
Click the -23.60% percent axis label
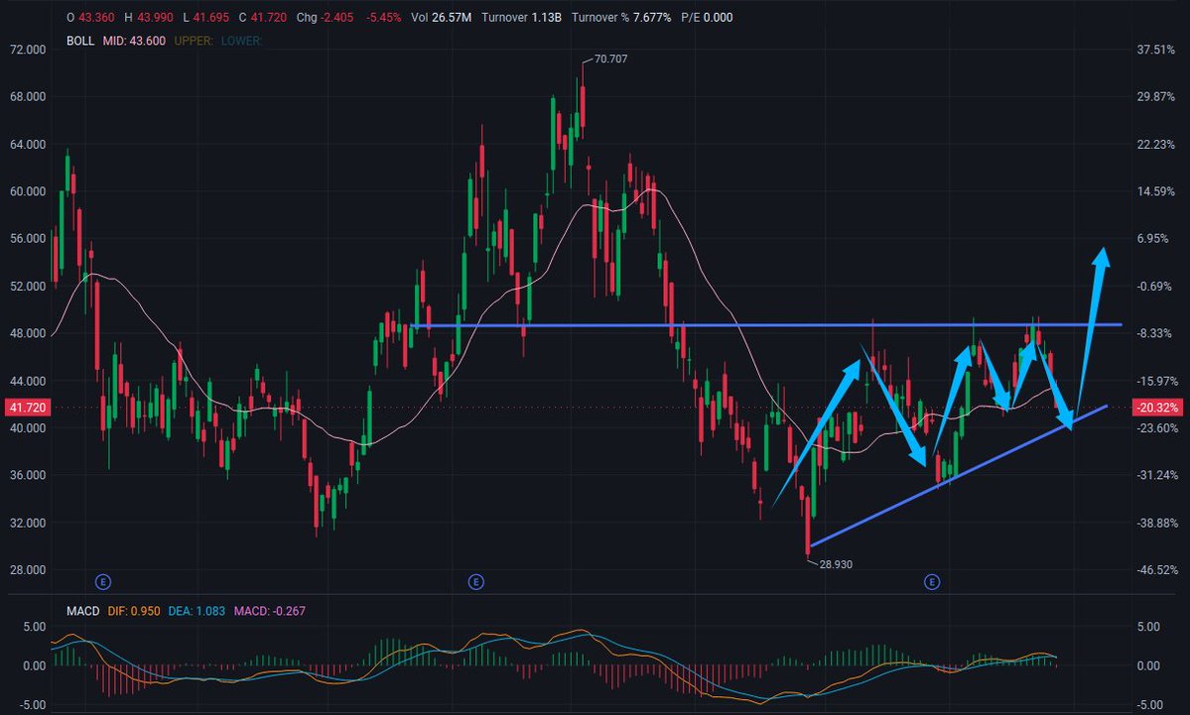[1157, 428]
